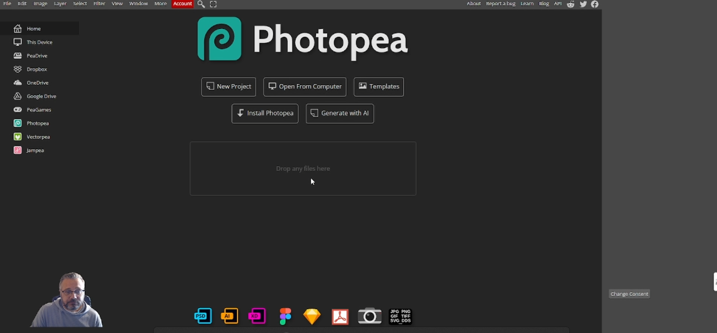Open the Home sidebar item

tap(39, 29)
